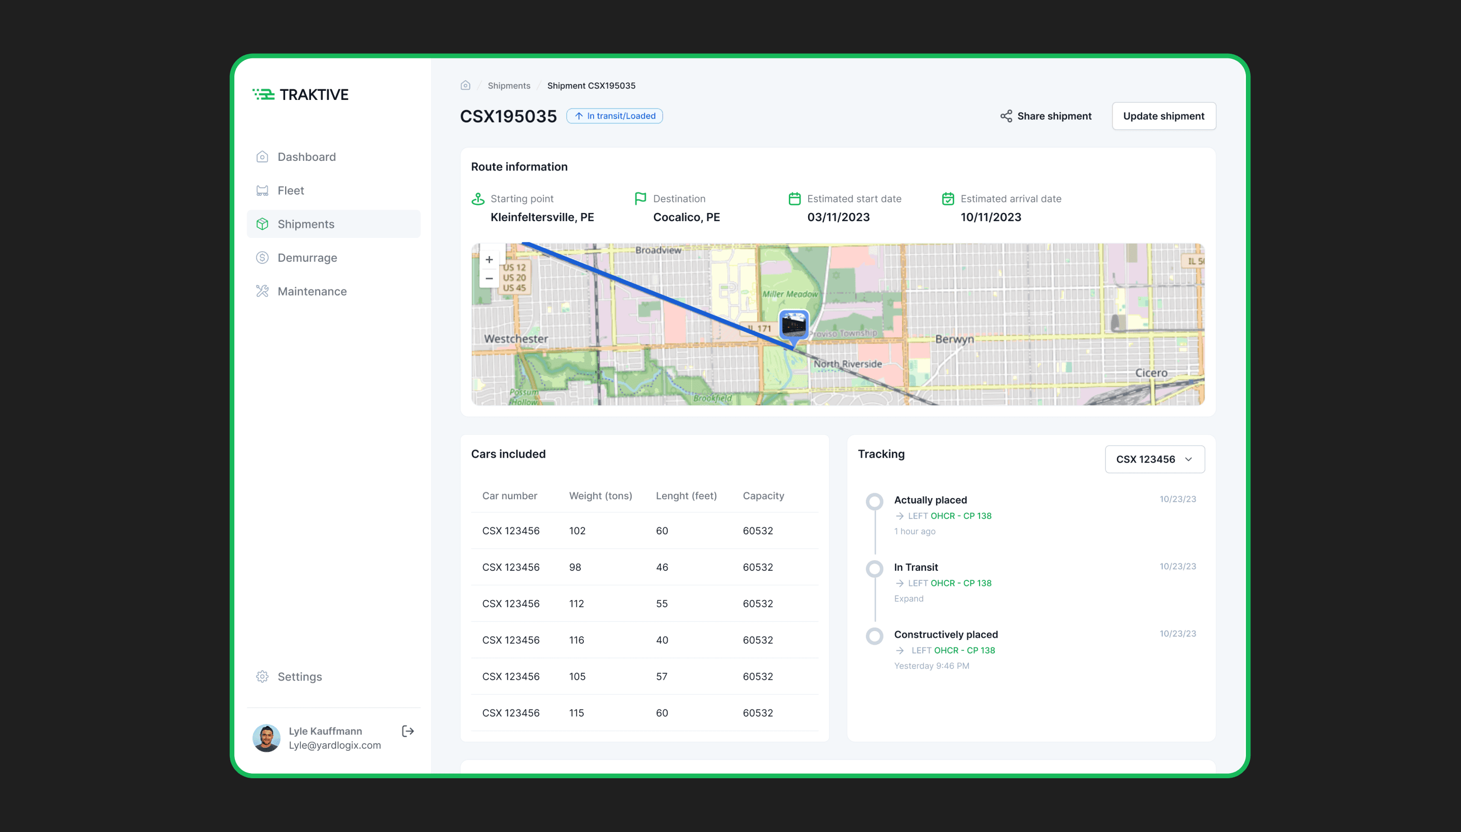Expand the In Transit tracking entry

coord(909,598)
